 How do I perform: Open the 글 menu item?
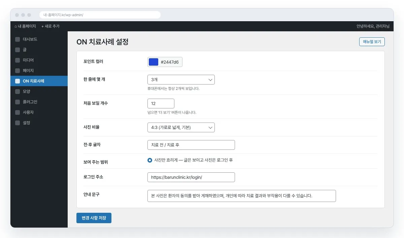pyautogui.click(x=39, y=50)
